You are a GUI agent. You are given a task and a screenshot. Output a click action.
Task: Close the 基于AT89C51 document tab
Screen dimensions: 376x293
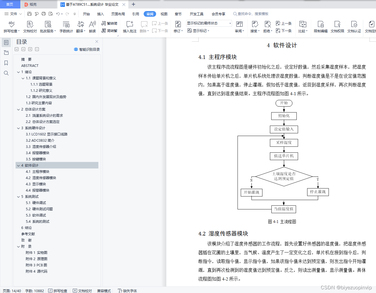click(x=124, y=5)
